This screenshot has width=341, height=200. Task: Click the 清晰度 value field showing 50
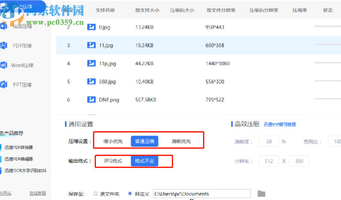pyautogui.click(x=269, y=141)
